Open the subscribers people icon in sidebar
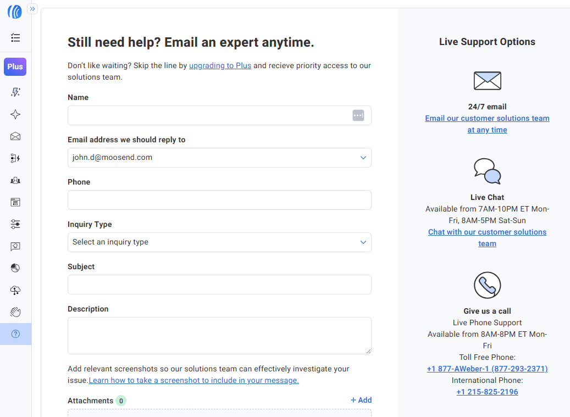Screen dimensions: 570x417 pyautogui.click(x=15, y=180)
